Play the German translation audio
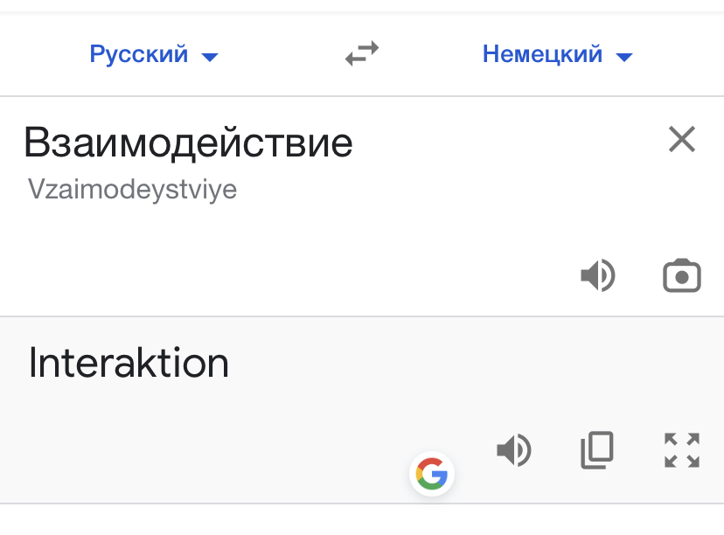This screenshot has height=535, width=724. click(x=514, y=451)
